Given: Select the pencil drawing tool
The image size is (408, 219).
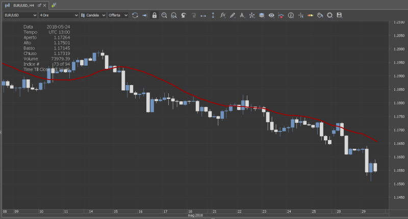Looking at the screenshot, I should coord(233,15).
